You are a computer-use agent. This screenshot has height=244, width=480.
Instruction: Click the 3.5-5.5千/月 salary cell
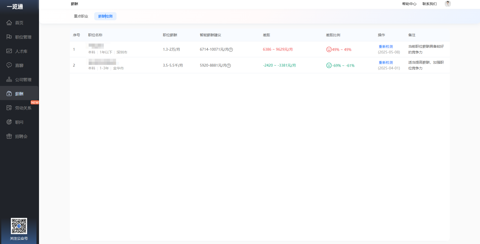[x=173, y=65]
